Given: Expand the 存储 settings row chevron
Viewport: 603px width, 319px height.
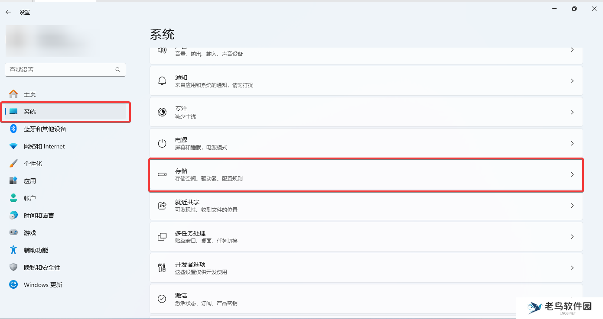Looking at the screenshot, I should click(572, 174).
